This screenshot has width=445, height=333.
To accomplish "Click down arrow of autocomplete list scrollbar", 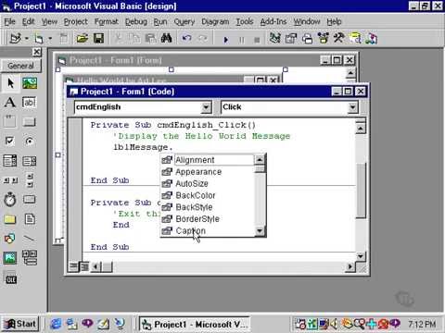I will pos(260,230).
